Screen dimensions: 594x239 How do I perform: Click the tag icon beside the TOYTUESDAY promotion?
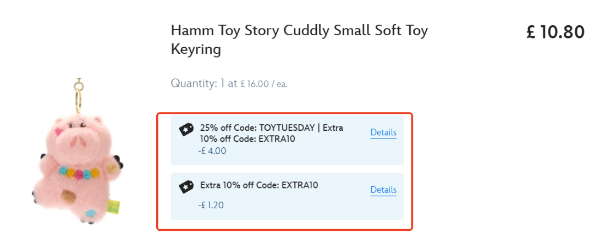tap(186, 130)
